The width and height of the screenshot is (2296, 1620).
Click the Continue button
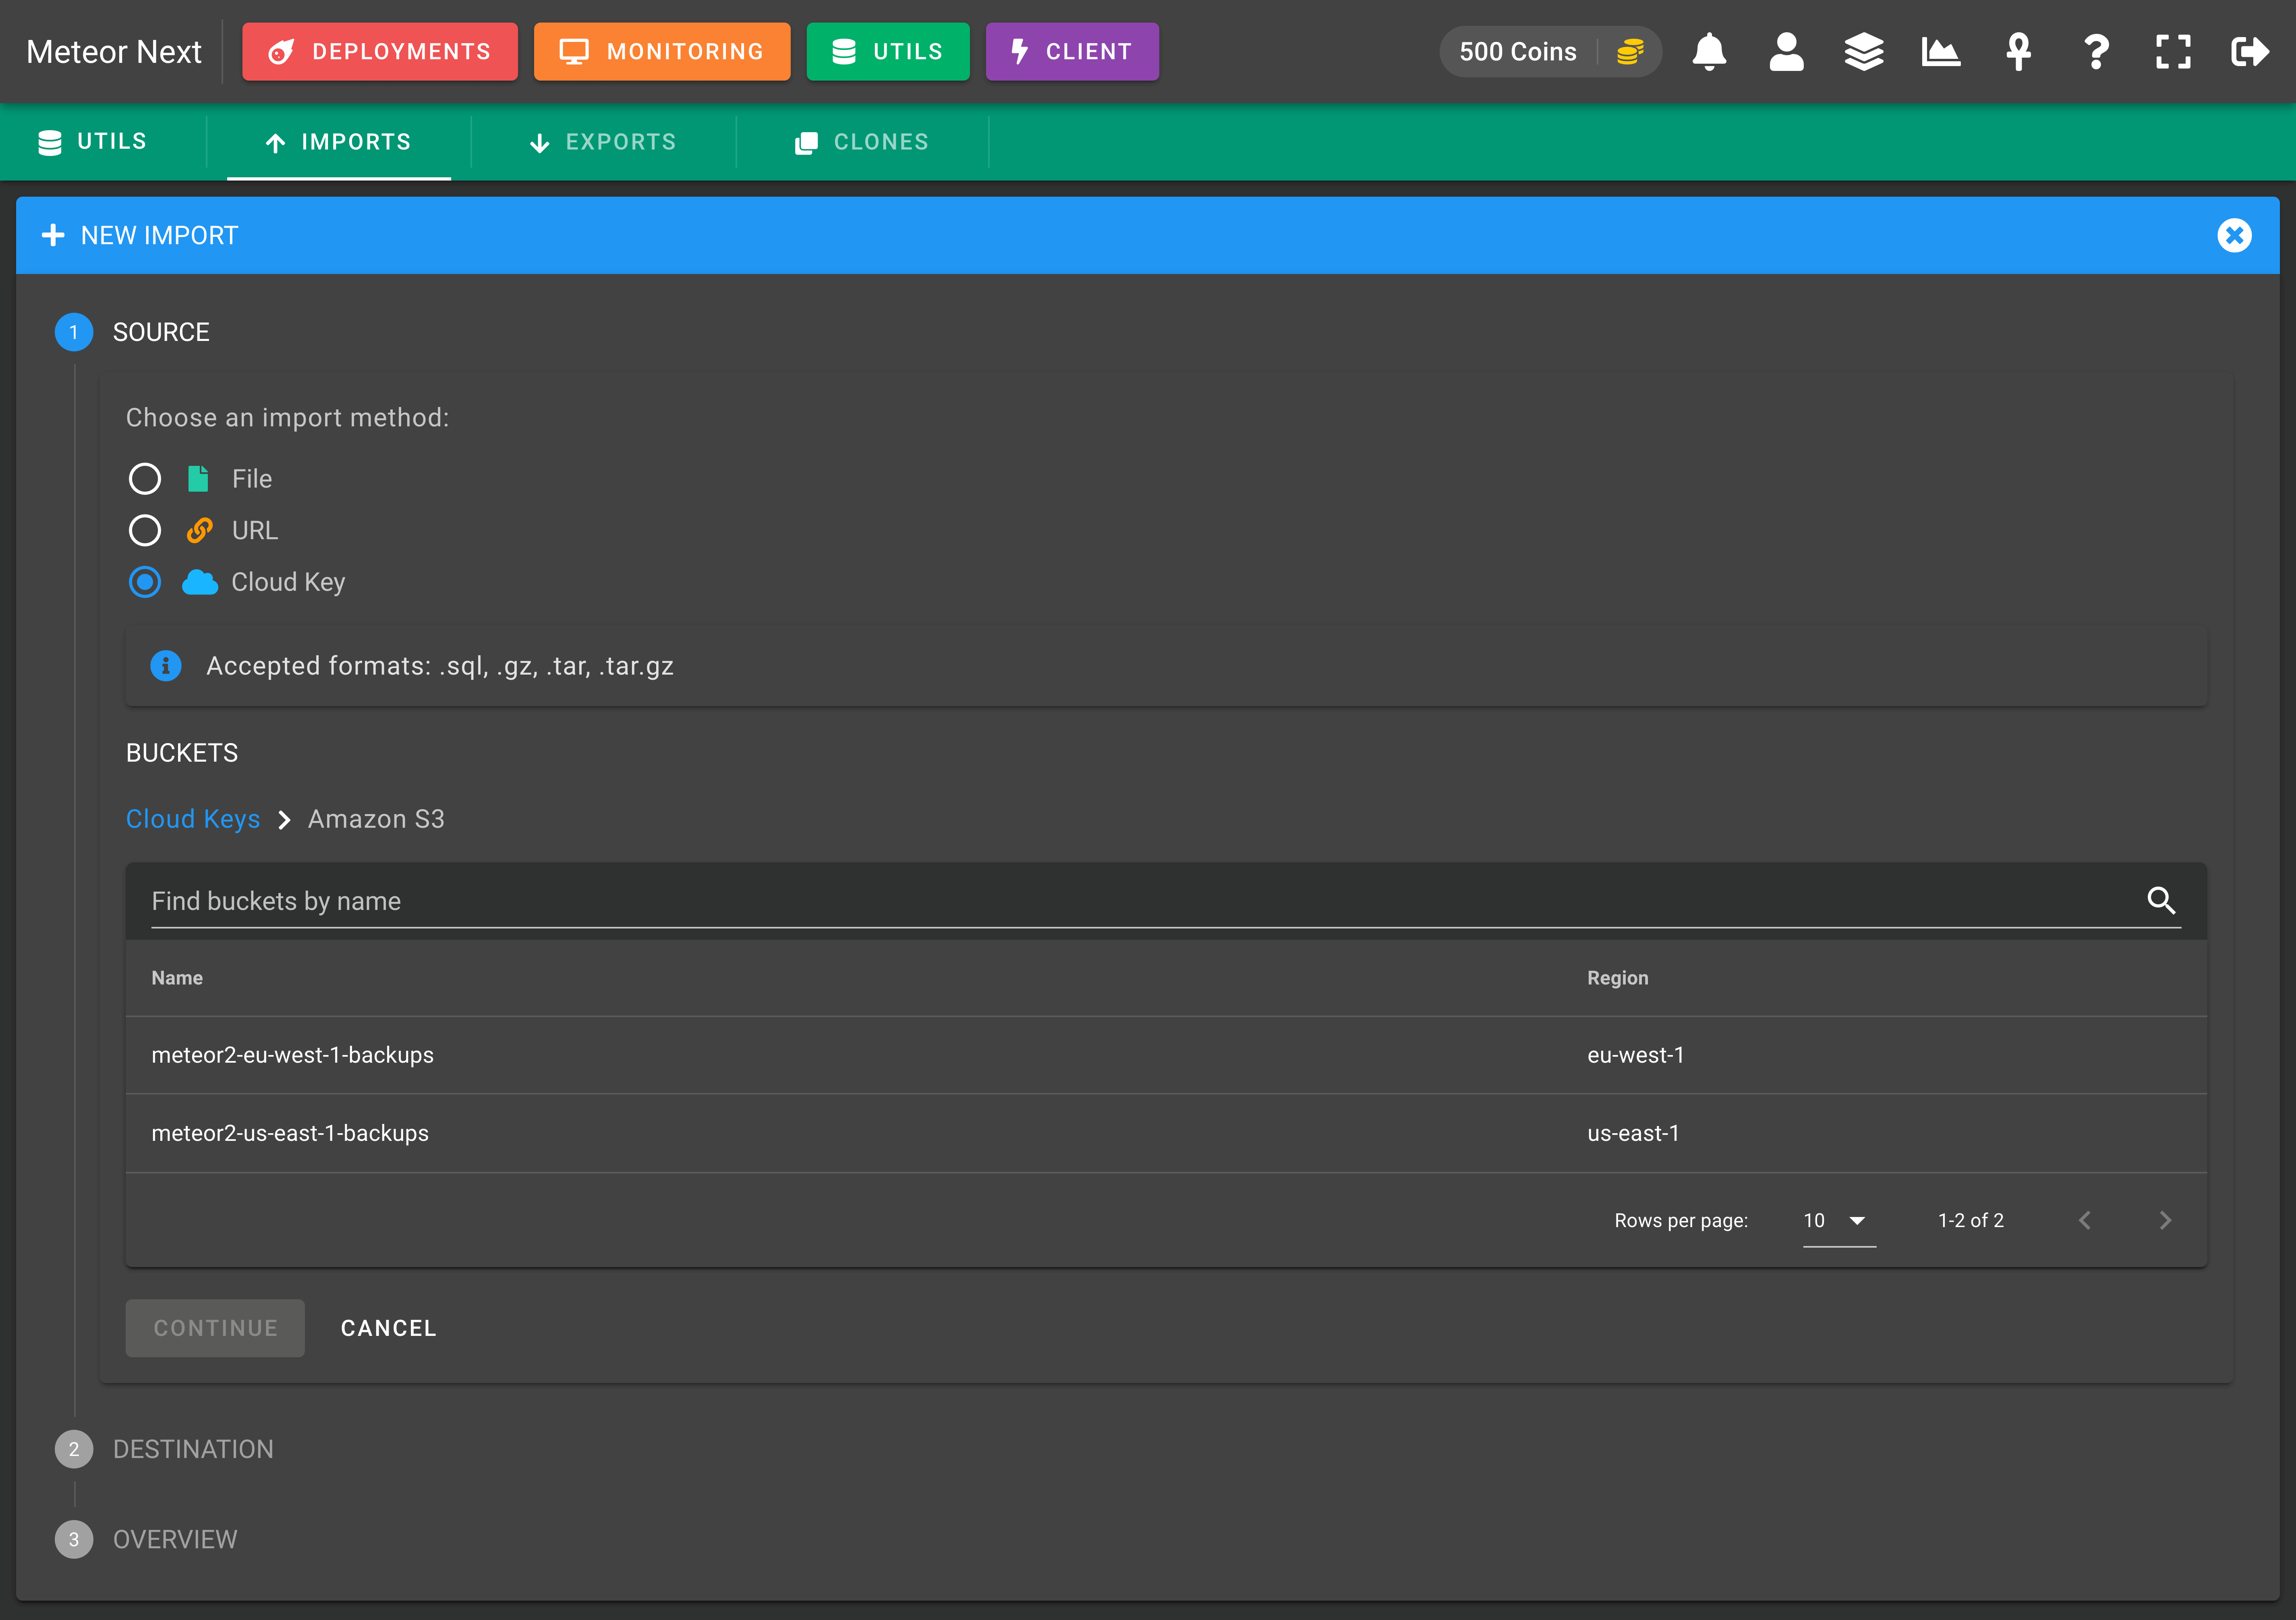point(215,1328)
